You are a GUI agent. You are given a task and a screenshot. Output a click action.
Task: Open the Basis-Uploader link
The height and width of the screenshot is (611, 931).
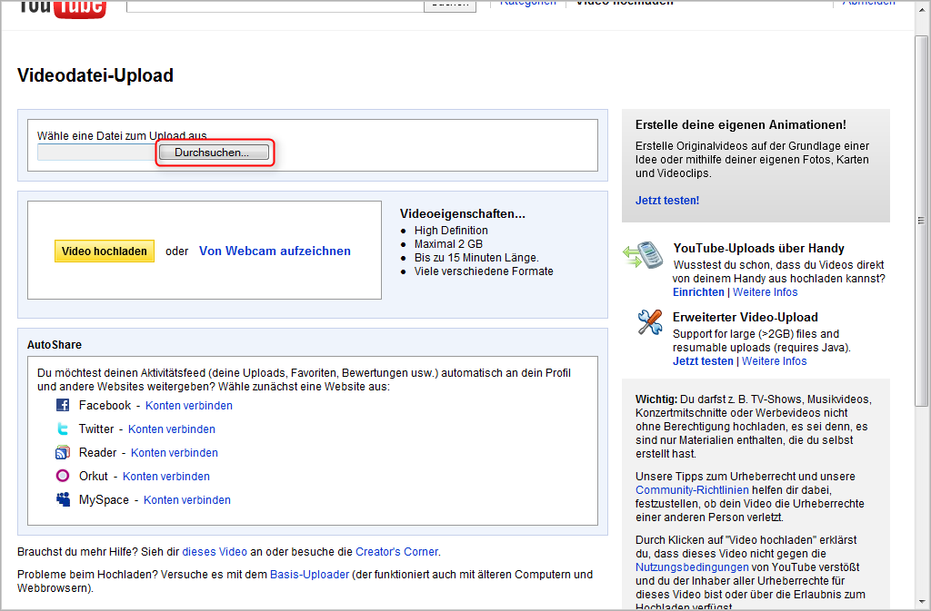pos(309,575)
